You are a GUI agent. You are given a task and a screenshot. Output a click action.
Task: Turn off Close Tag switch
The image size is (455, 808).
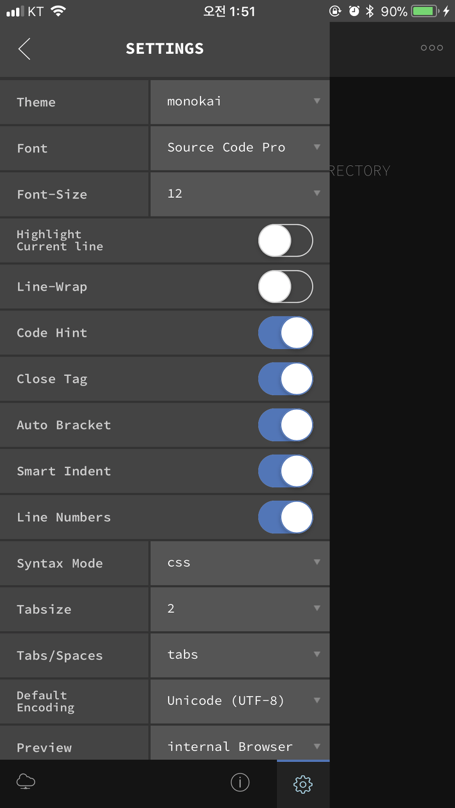(x=286, y=379)
